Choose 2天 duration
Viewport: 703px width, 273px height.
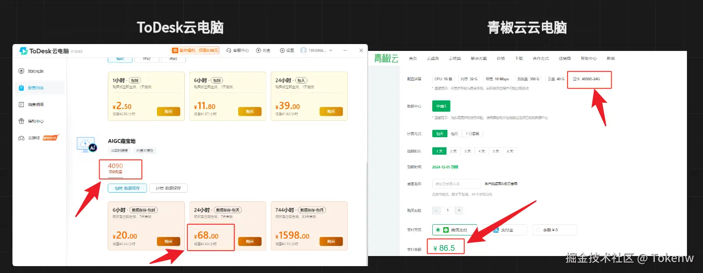pos(453,151)
